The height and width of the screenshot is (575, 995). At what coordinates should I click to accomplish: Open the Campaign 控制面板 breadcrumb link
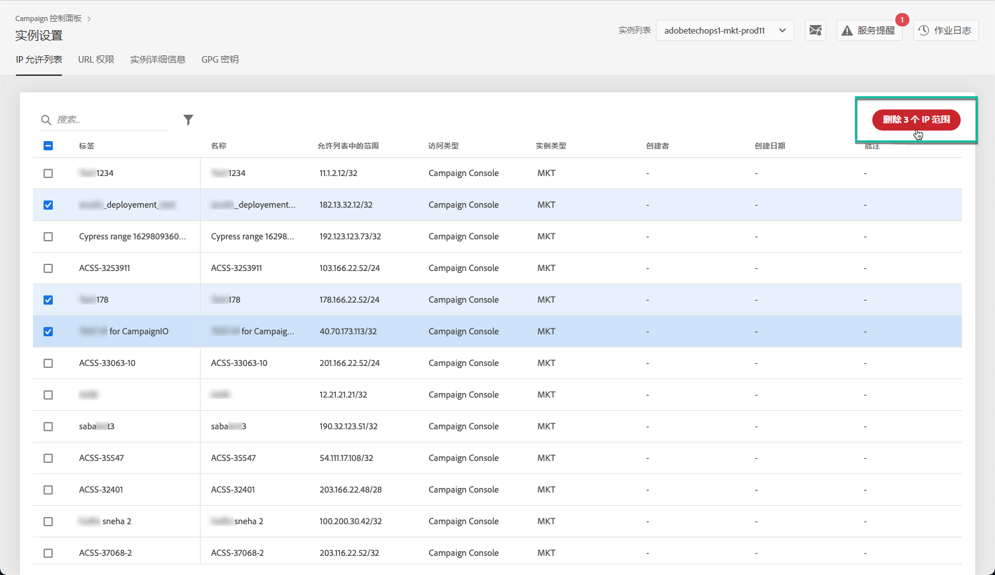48,18
